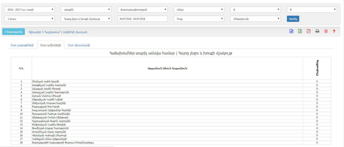Click the date range input field
344x147 pixels.
point(142,19)
